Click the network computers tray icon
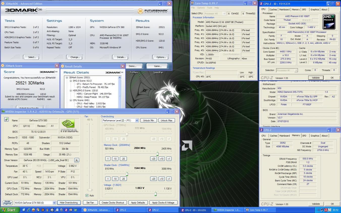The height and width of the screenshot is (213, 341). tap(322, 210)
